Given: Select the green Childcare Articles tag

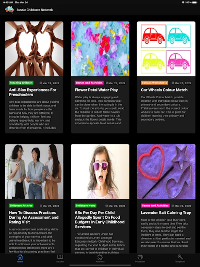Looking at the screenshot, I should point(21,206).
